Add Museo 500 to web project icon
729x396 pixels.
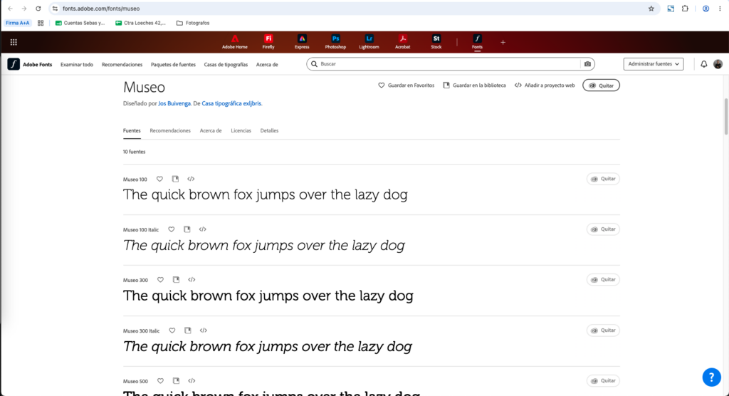click(x=192, y=380)
